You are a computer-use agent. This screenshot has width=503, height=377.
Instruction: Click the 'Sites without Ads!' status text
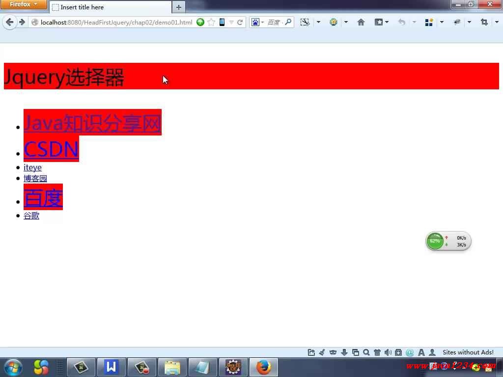click(468, 352)
